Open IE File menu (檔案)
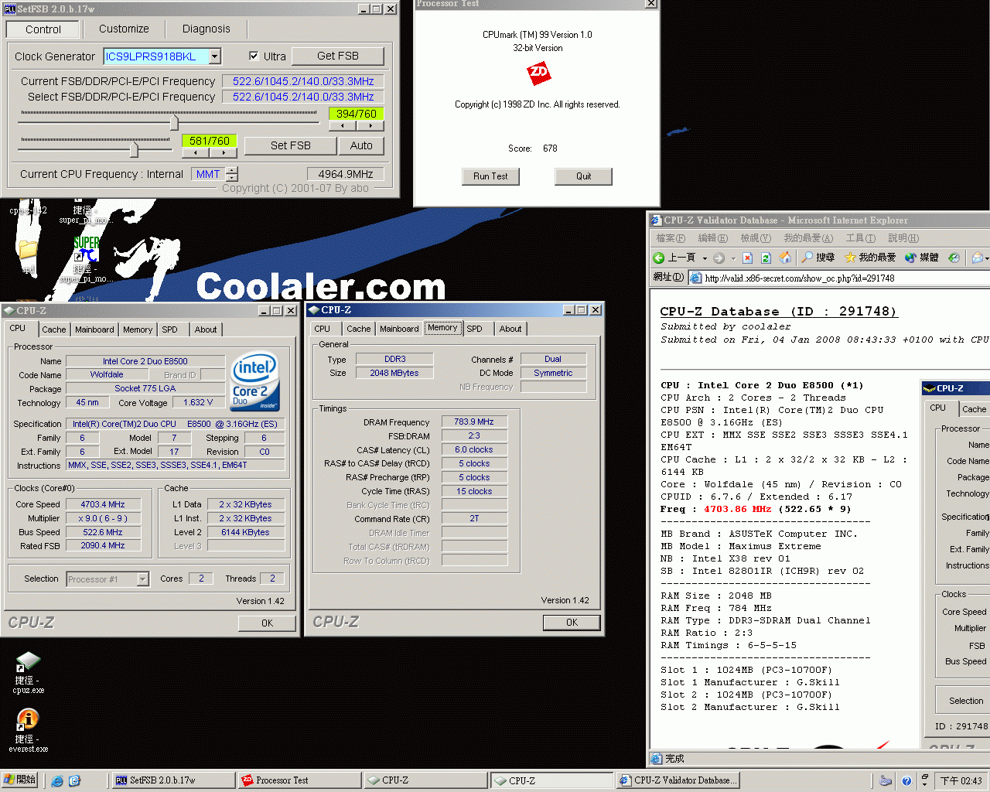 (671, 238)
